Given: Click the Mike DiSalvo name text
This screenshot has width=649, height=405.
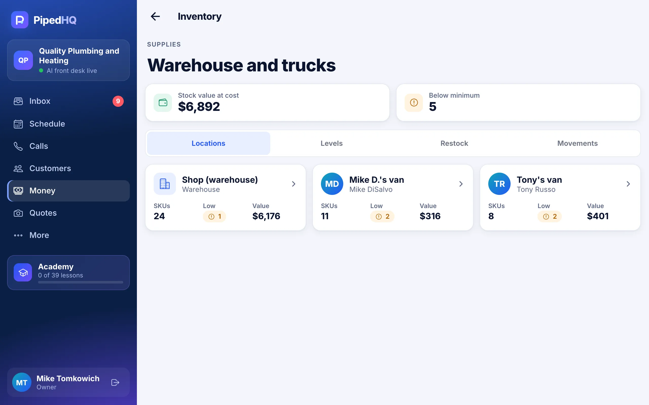Looking at the screenshot, I should (x=371, y=189).
